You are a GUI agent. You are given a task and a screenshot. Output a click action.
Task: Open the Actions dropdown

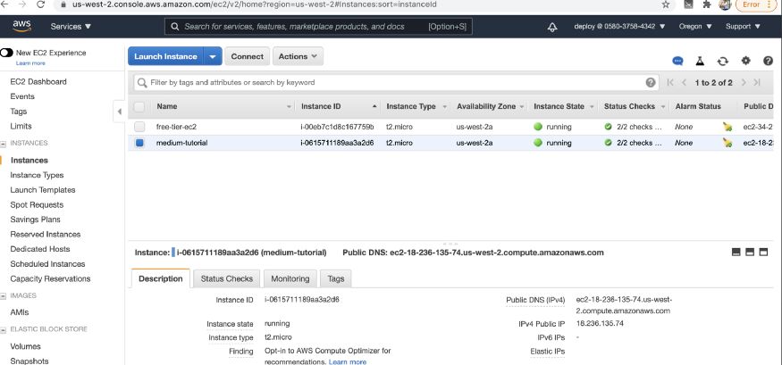[x=298, y=56]
